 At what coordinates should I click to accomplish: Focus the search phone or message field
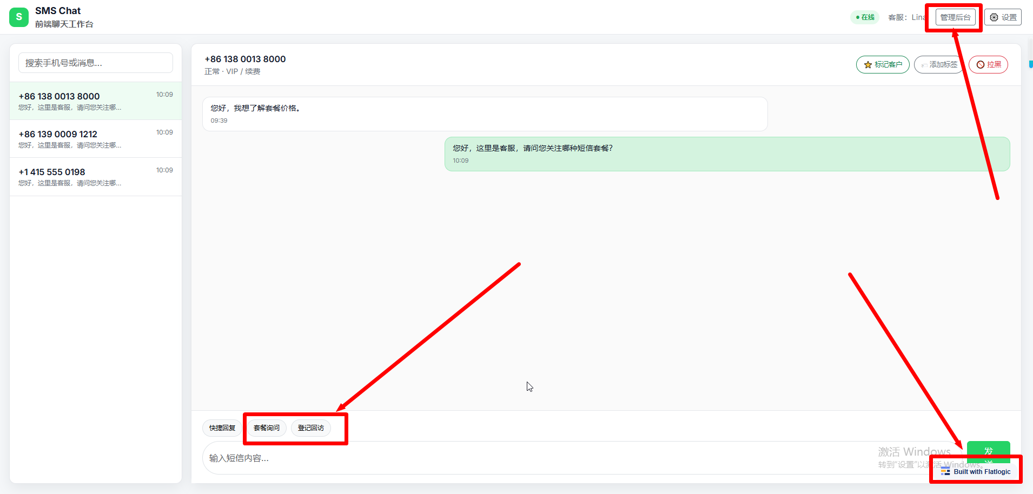(x=96, y=63)
